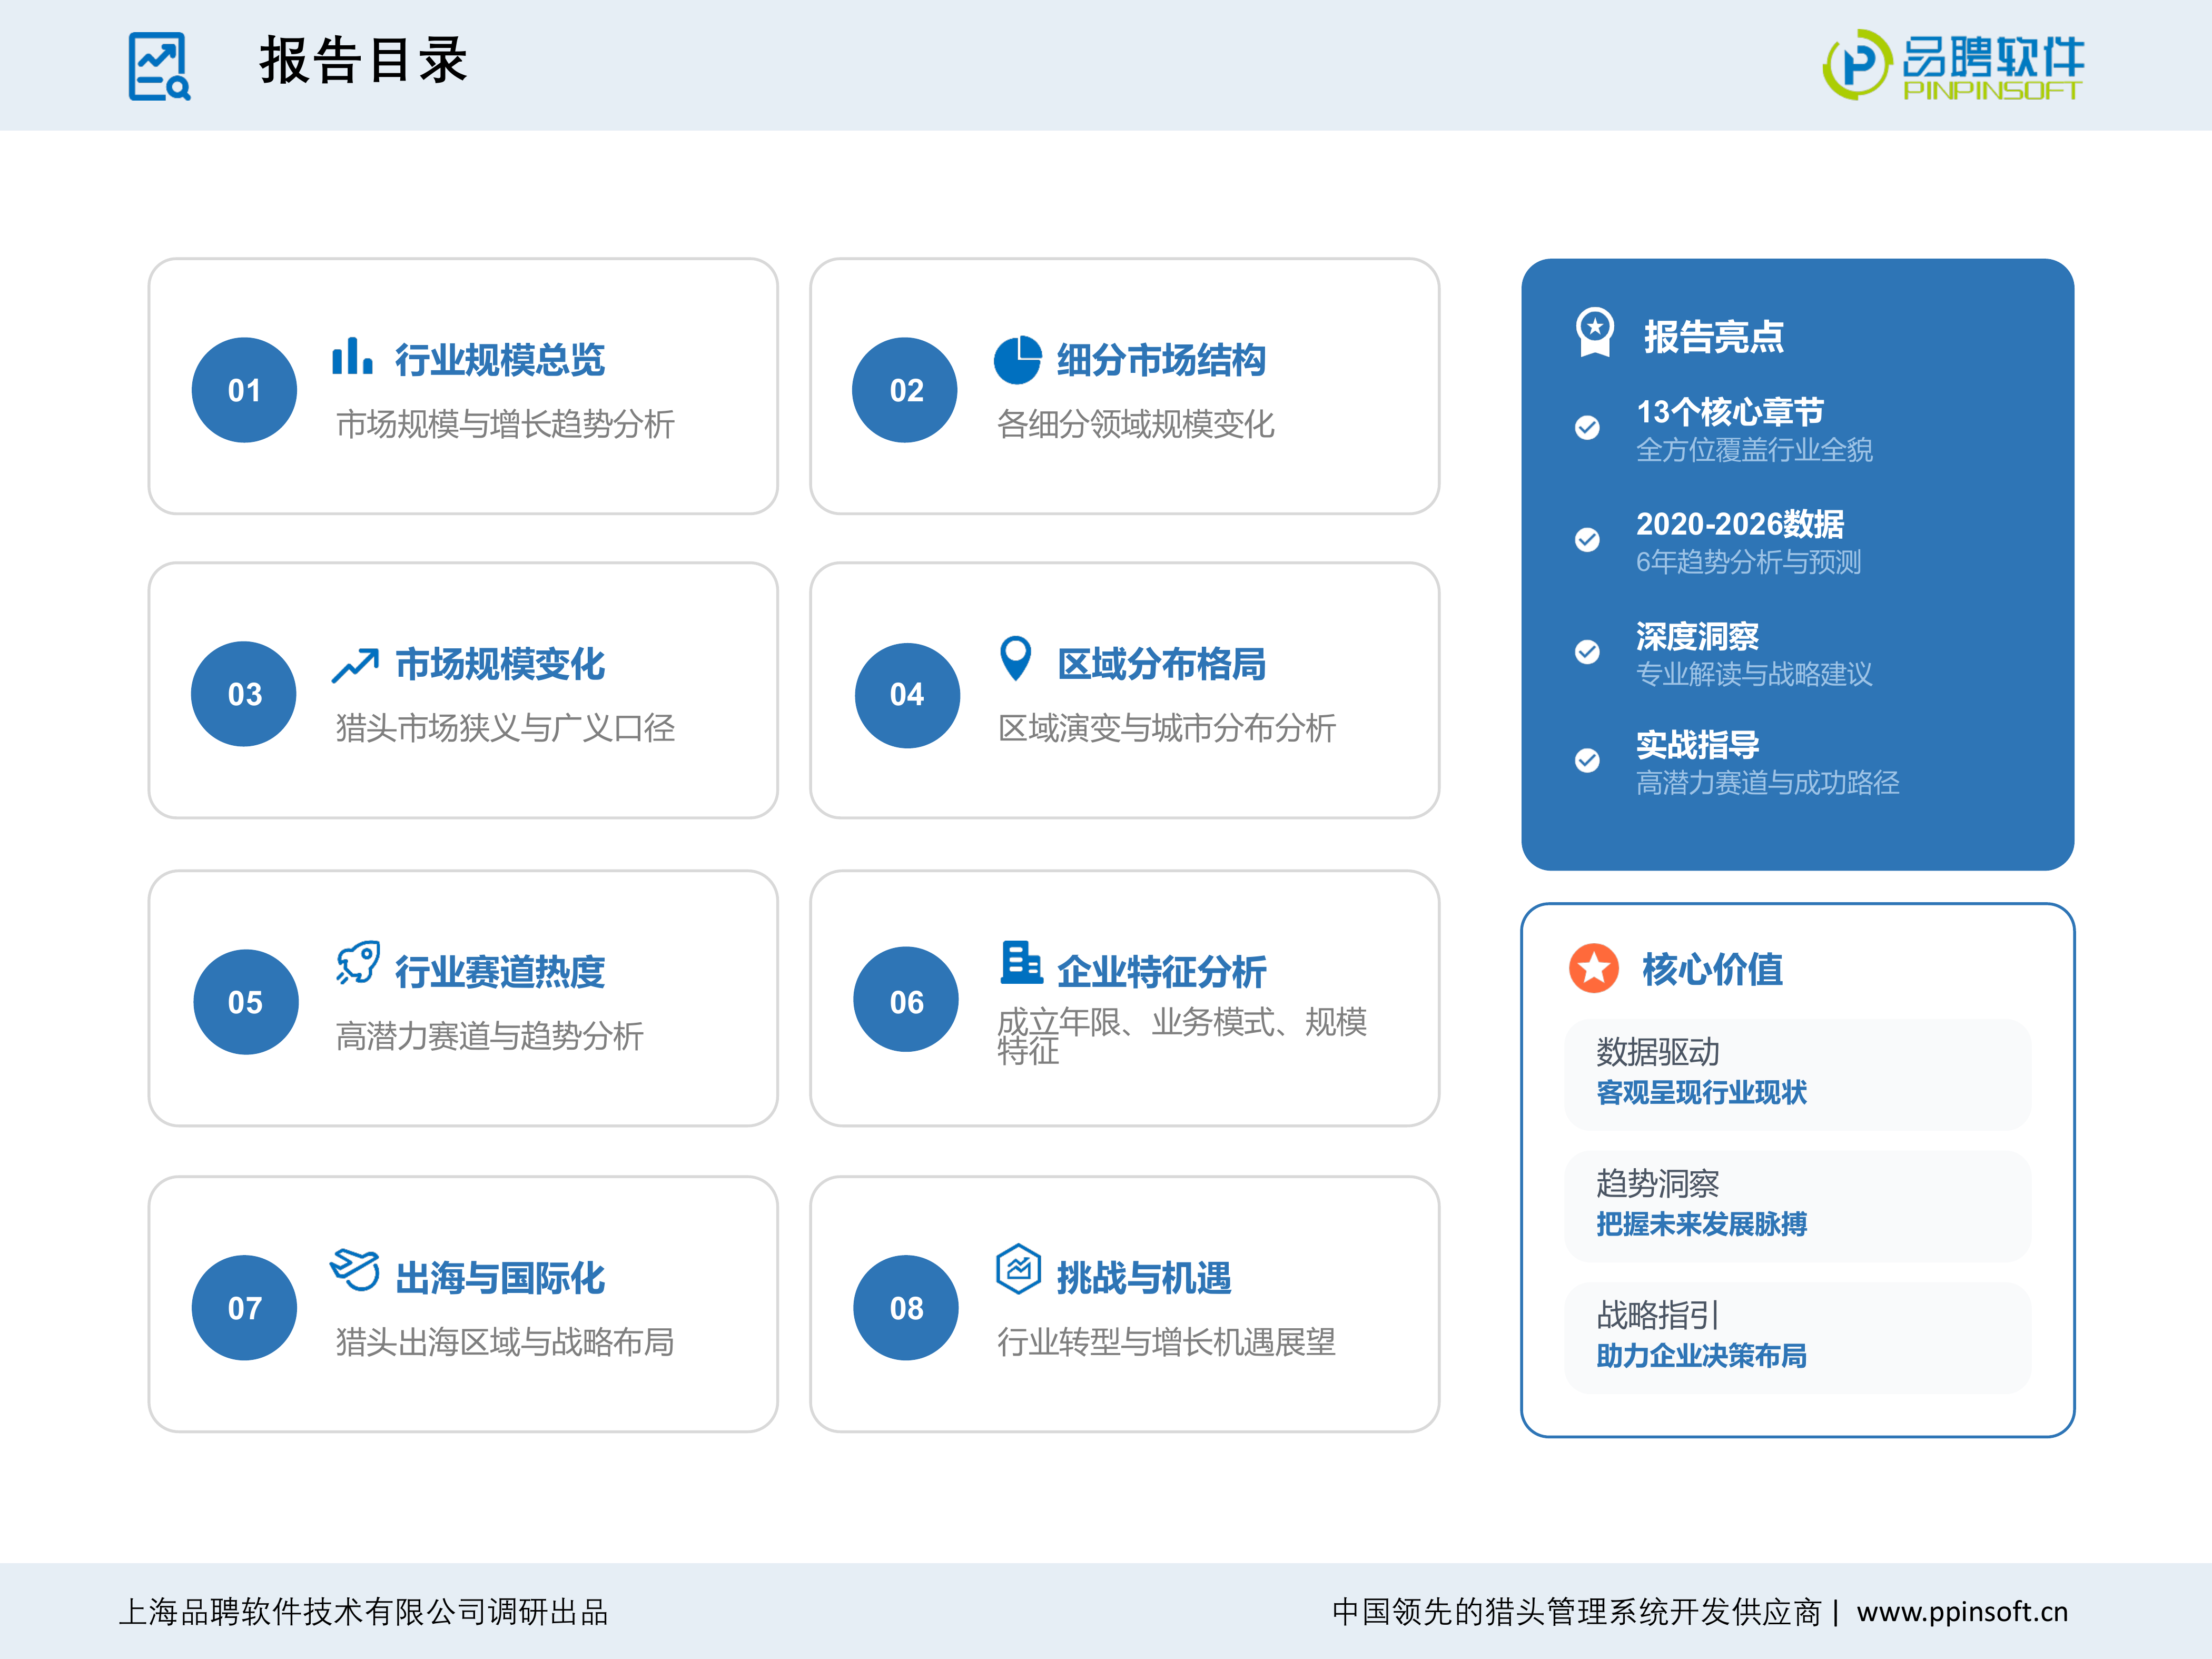Viewport: 2212px width, 1659px height.
Task: Click the text 成立年限、业务模式、规模特征
Action: 1182,1035
